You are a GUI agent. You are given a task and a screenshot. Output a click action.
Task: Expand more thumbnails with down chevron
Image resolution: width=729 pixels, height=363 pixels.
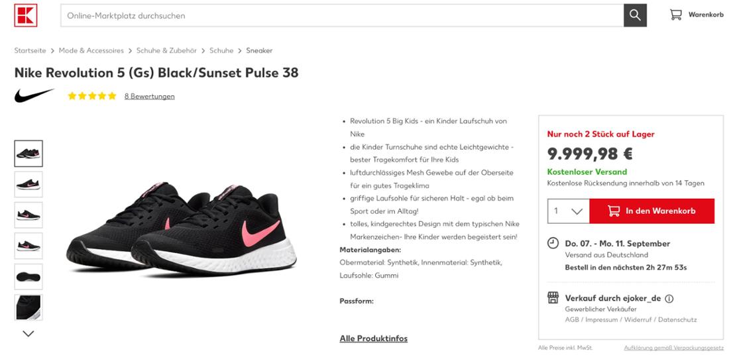coord(28,334)
